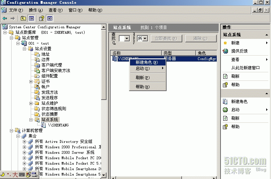Image resolution: width=271 pixels, height=179 pixels.
Task: Click the 清除(C) button
Action: coord(201,39)
